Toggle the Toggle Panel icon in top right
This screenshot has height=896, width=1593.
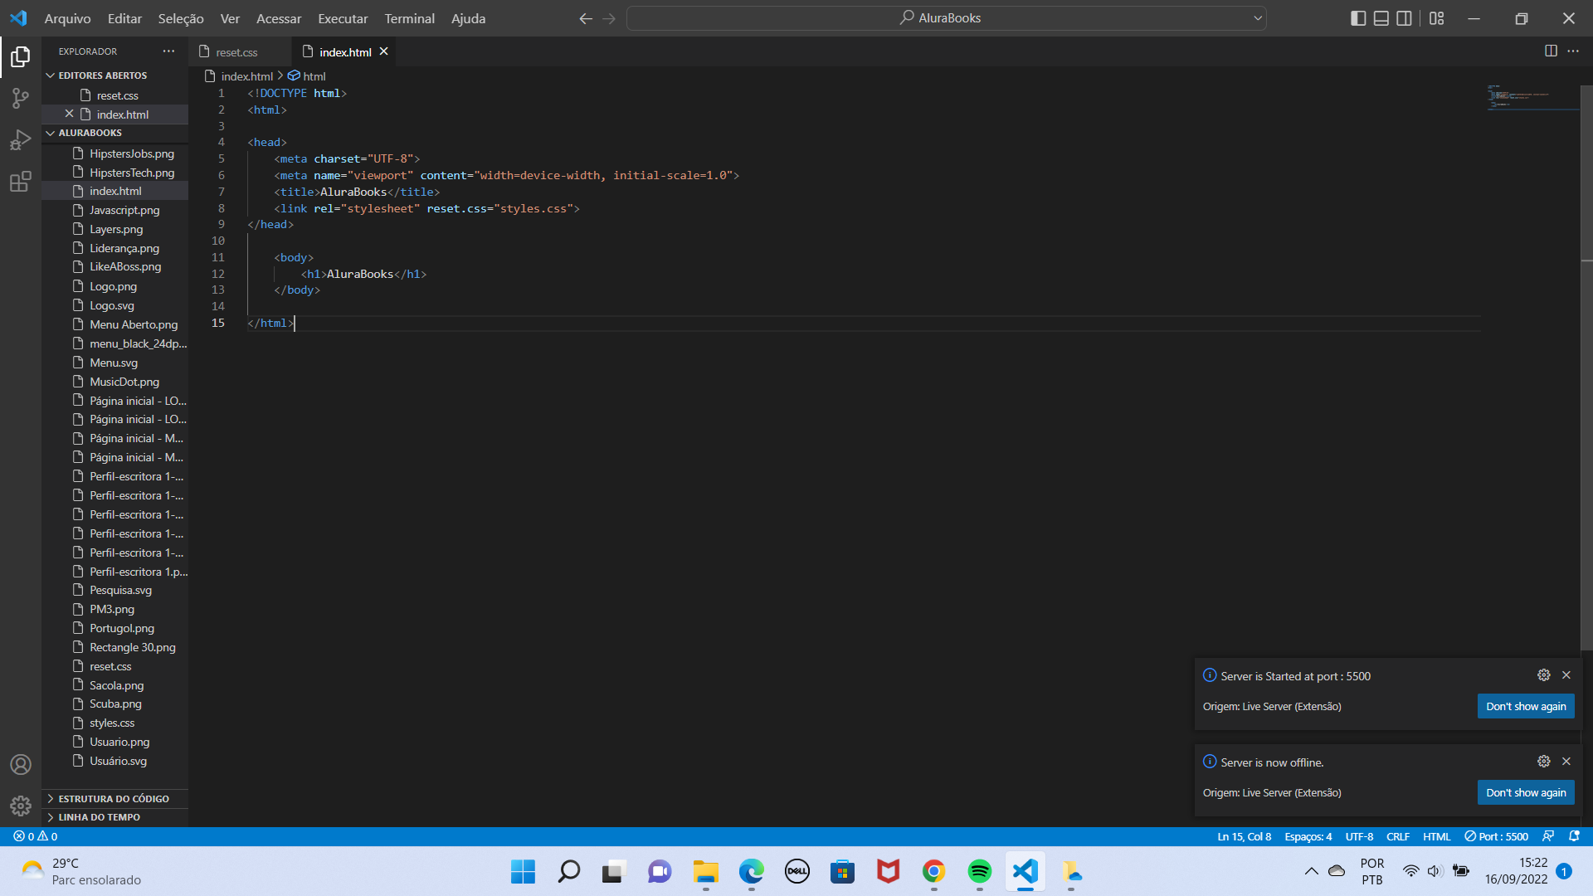click(x=1380, y=17)
